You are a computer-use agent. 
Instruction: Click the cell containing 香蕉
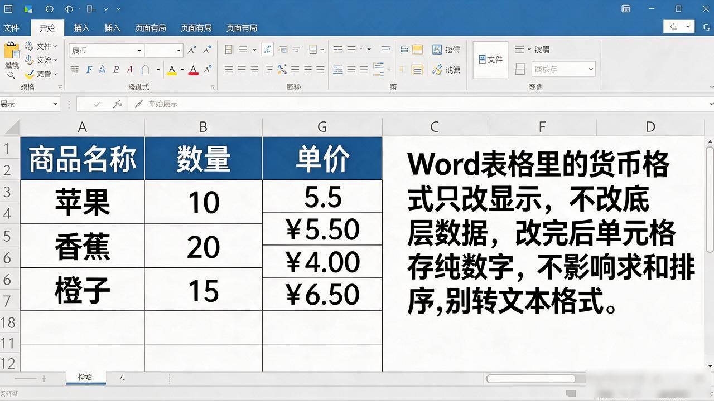(x=83, y=246)
